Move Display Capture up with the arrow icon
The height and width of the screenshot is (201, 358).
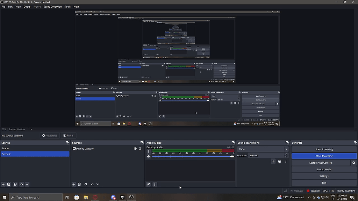coord(92,184)
